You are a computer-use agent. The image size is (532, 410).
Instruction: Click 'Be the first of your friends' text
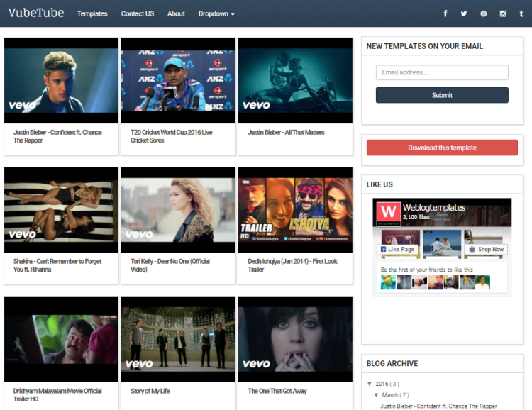[x=426, y=270]
